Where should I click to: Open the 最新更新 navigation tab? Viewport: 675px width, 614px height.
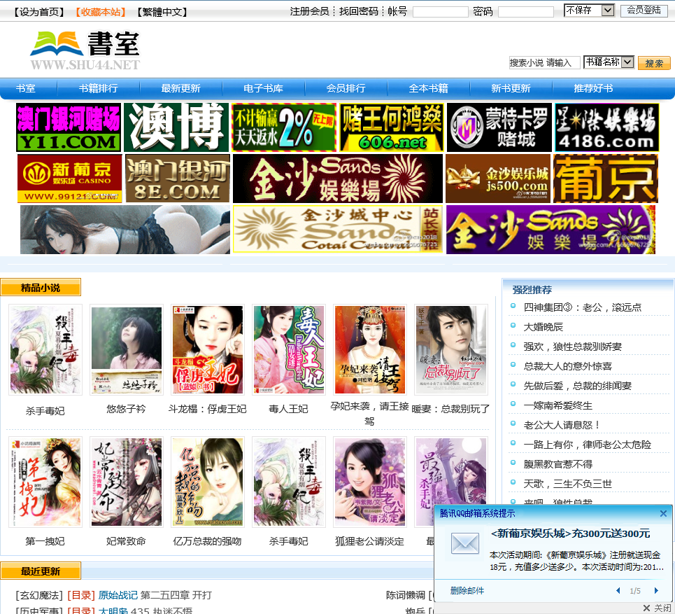coord(180,88)
